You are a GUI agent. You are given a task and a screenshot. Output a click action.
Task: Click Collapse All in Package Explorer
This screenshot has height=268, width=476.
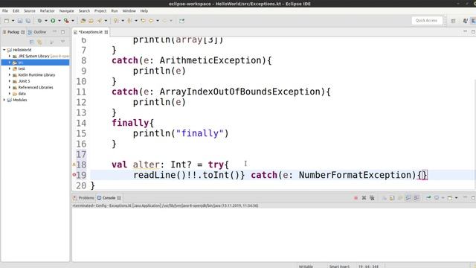[x=31, y=42]
